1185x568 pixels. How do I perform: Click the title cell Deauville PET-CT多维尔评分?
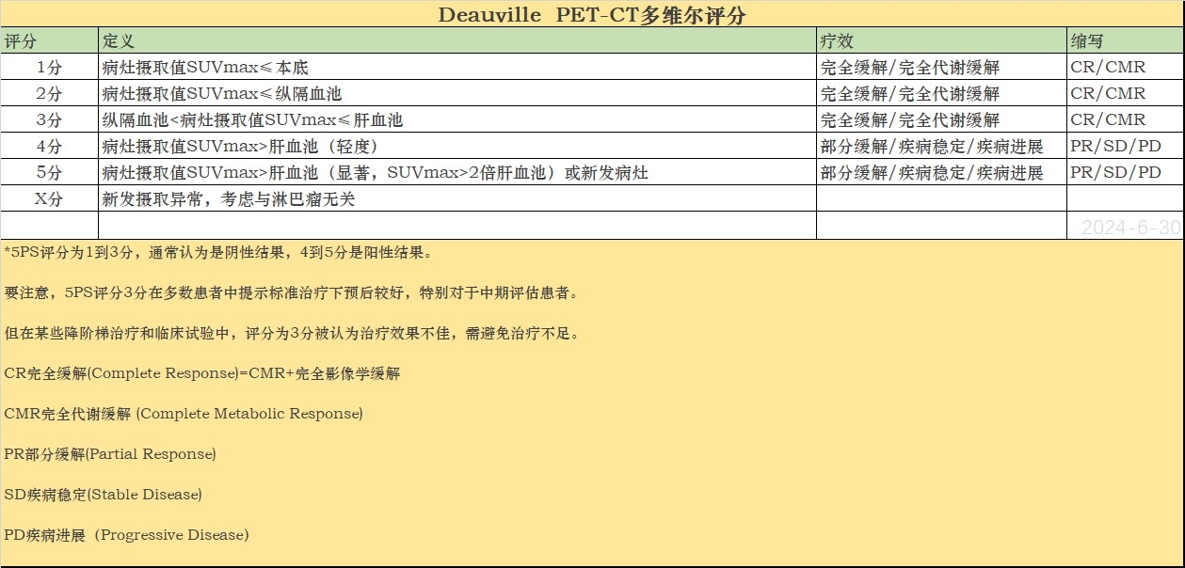point(592,15)
